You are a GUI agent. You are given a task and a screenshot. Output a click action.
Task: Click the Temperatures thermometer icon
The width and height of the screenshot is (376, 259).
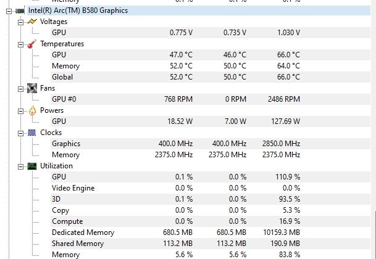pyautogui.click(x=32, y=44)
